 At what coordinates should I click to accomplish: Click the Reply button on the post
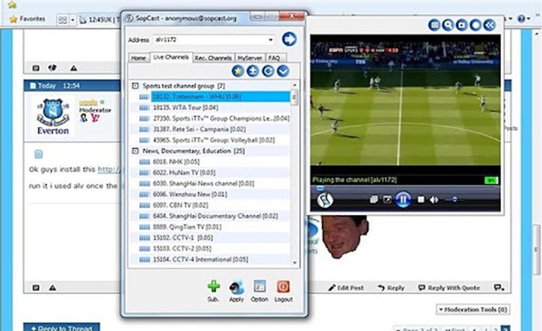[x=391, y=288]
